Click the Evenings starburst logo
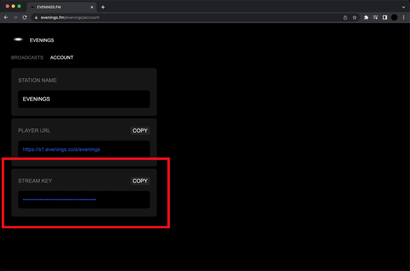The width and height of the screenshot is (410, 271). coord(18,39)
